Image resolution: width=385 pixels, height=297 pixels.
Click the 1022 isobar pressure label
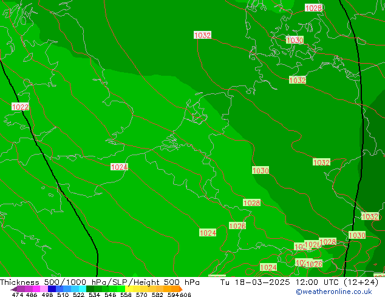pyautogui.click(x=21, y=107)
